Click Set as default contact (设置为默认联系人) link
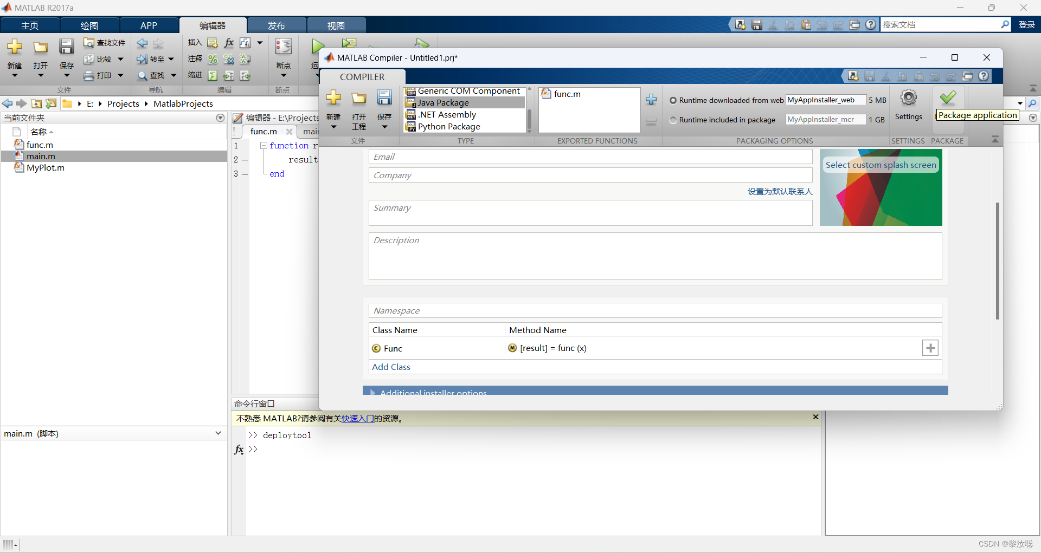This screenshot has width=1041, height=553. point(780,191)
